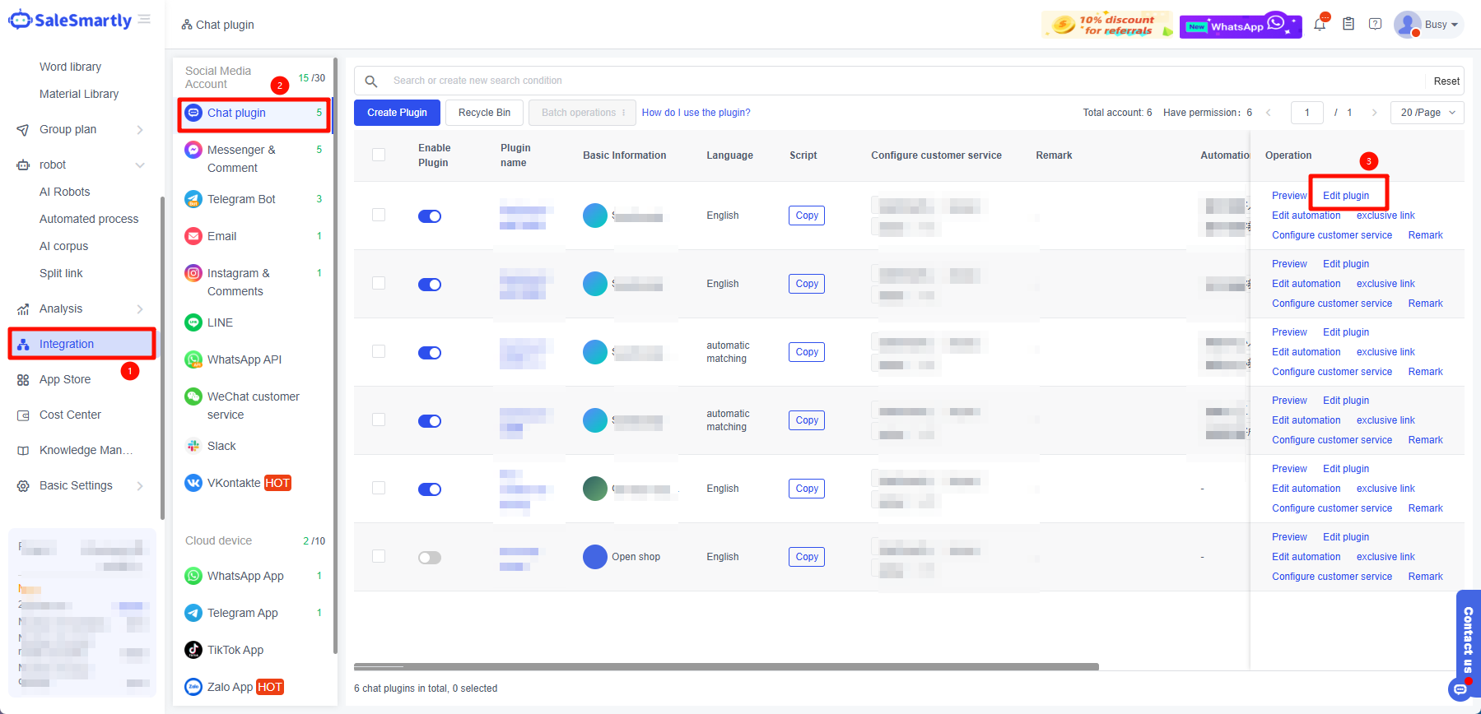
Task: Click the clipboard task icon in header
Action: (1348, 25)
